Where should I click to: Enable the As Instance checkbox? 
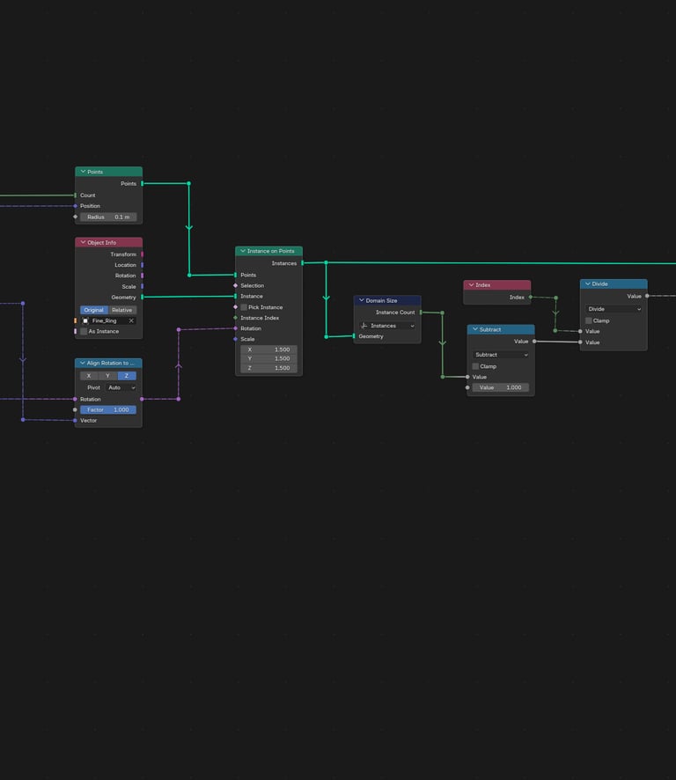coord(84,331)
